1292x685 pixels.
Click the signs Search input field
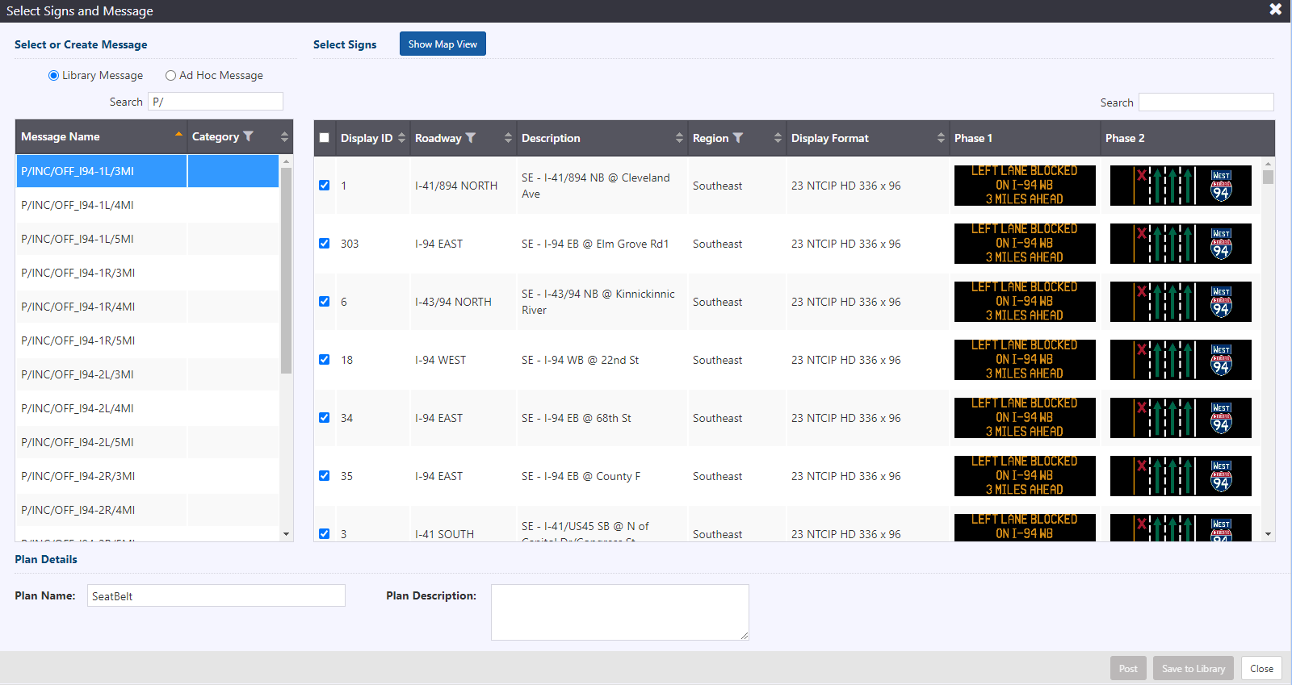tap(1206, 102)
